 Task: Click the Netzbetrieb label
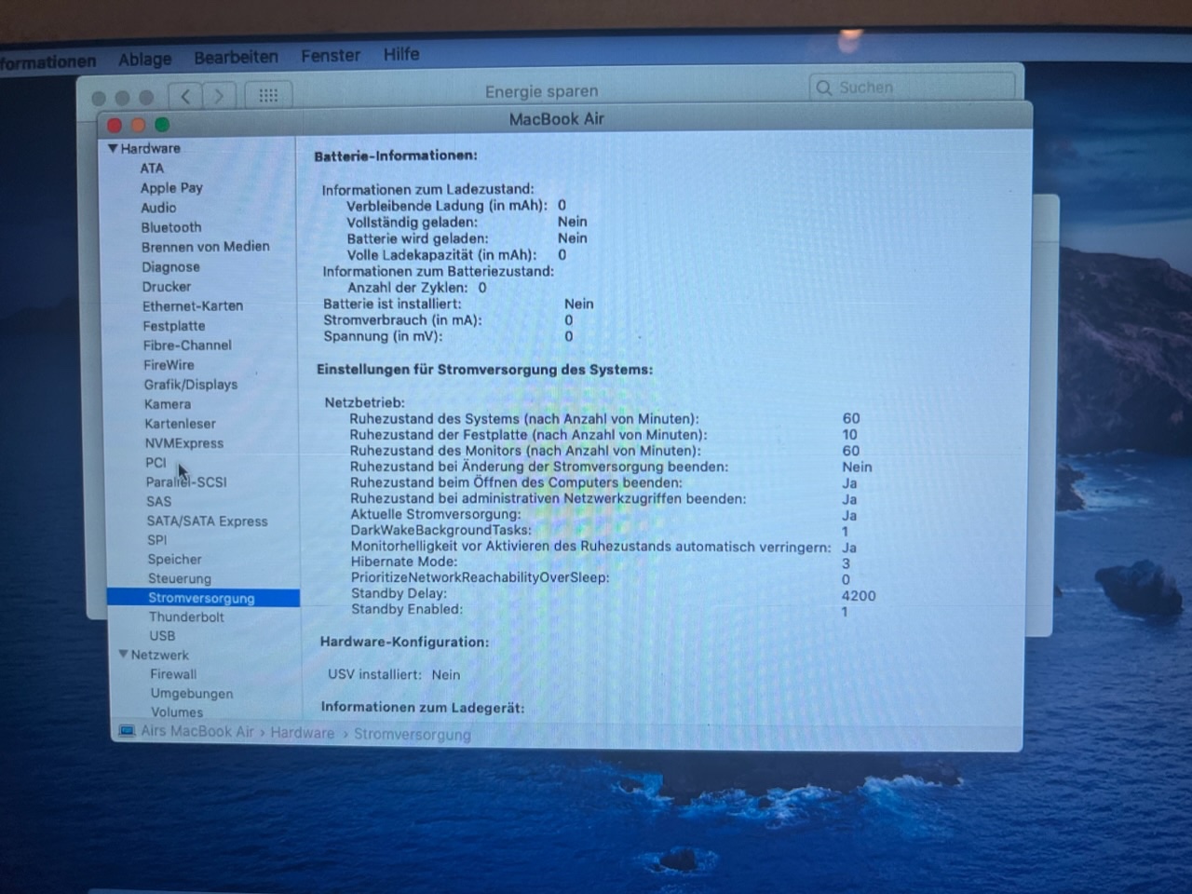click(364, 403)
